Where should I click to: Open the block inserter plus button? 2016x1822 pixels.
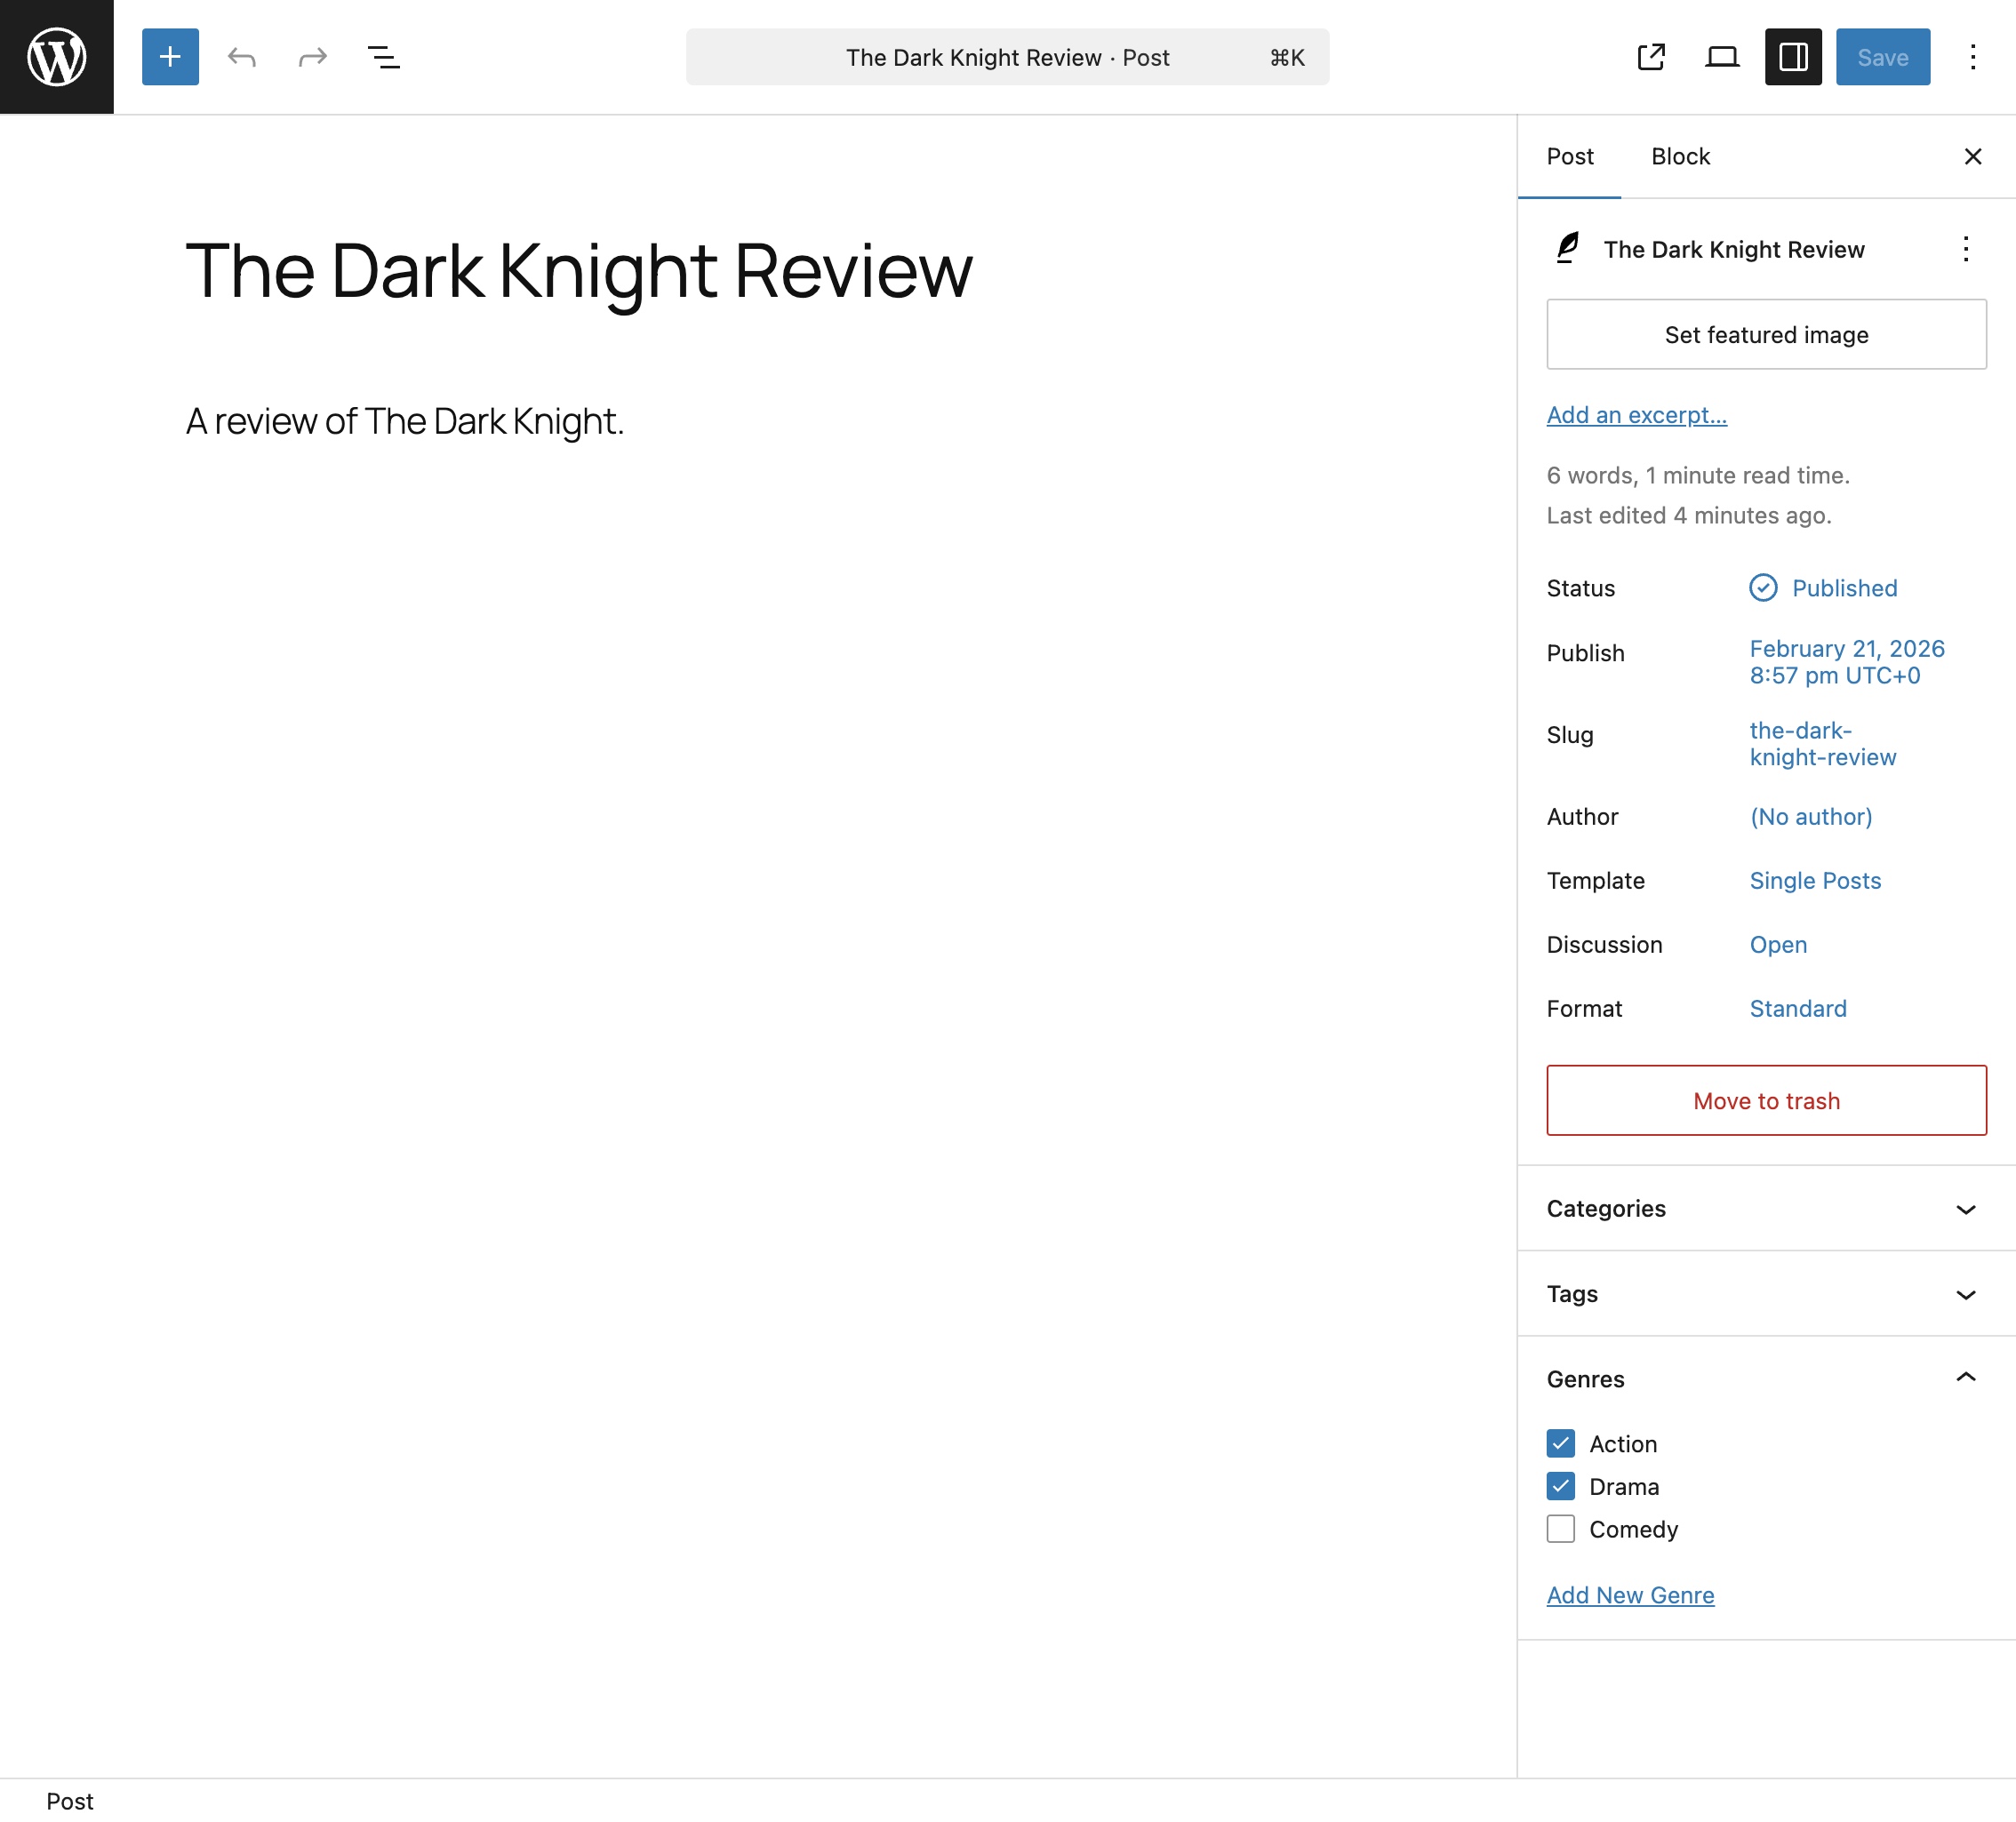click(170, 57)
